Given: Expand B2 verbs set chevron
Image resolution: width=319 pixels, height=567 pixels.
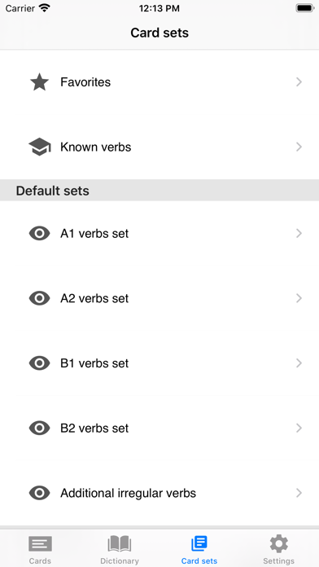Looking at the screenshot, I should [299, 429].
